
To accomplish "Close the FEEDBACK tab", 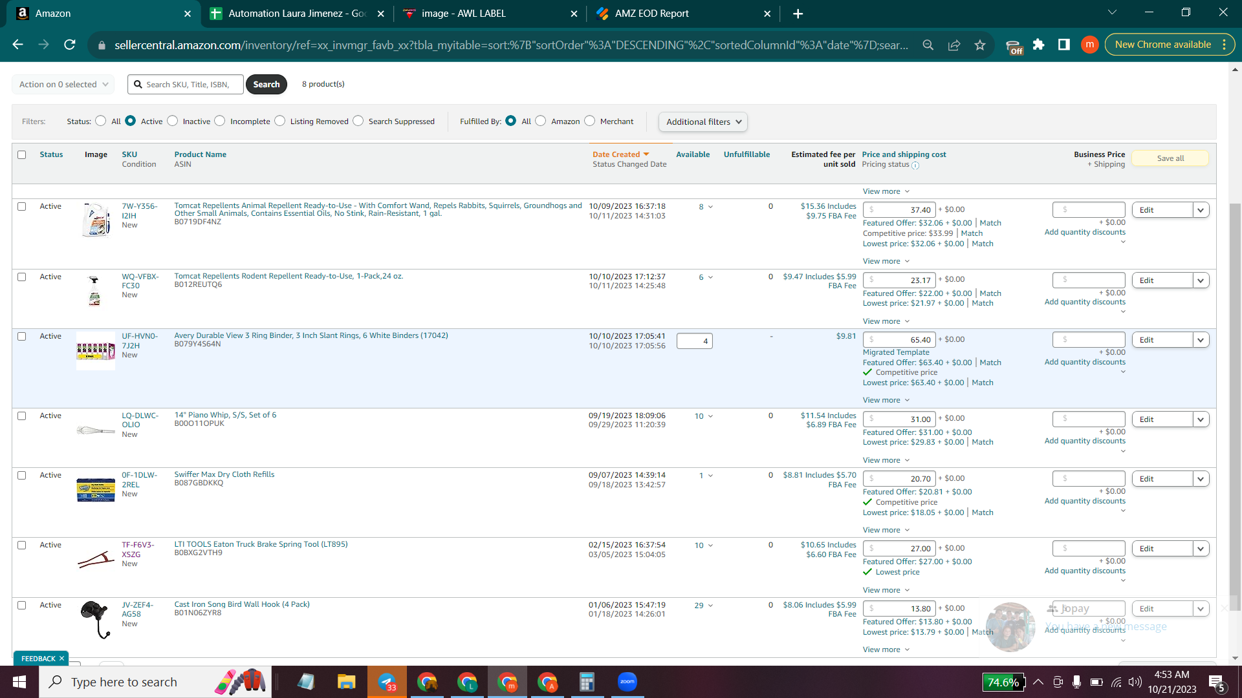I will 61,659.
